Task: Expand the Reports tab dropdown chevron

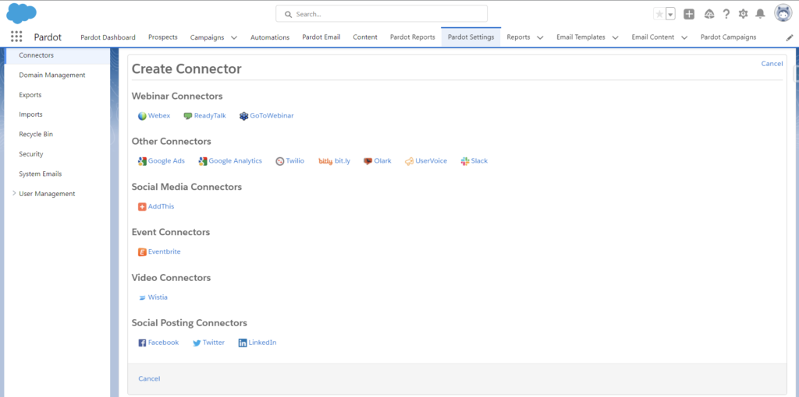Action: point(540,37)
